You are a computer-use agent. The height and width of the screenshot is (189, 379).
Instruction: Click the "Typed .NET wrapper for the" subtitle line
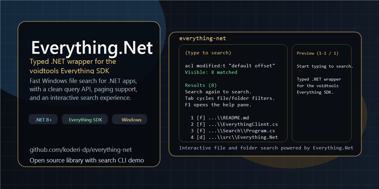click(x=73, y=61)
